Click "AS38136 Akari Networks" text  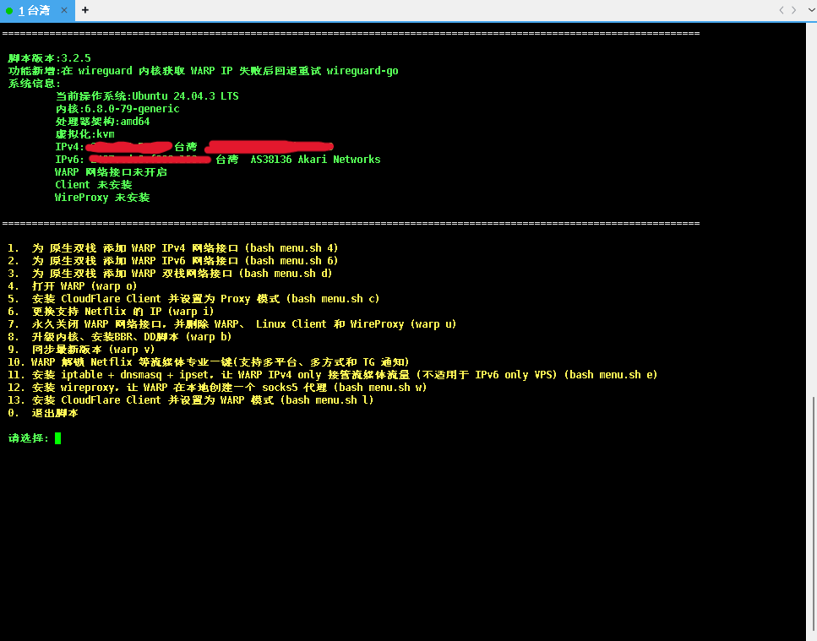(315, 160)
